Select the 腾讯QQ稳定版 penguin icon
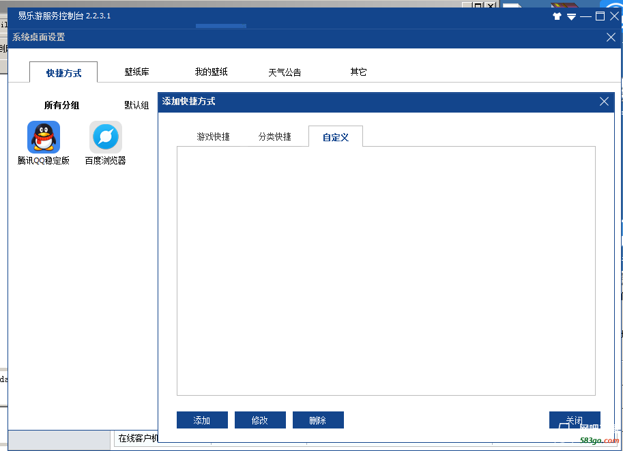This screenshot has height=451, width=623. click(44, 137)
